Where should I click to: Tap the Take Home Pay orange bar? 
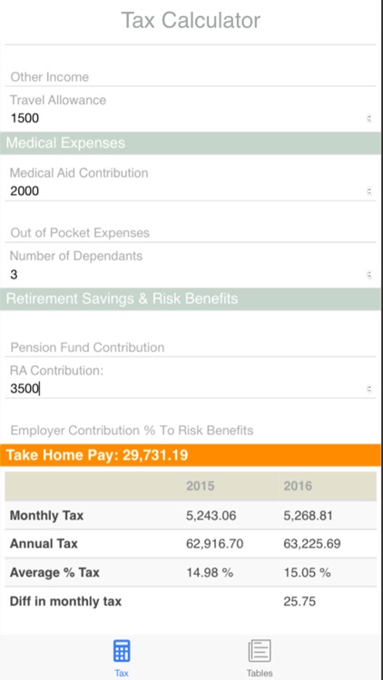191,455
